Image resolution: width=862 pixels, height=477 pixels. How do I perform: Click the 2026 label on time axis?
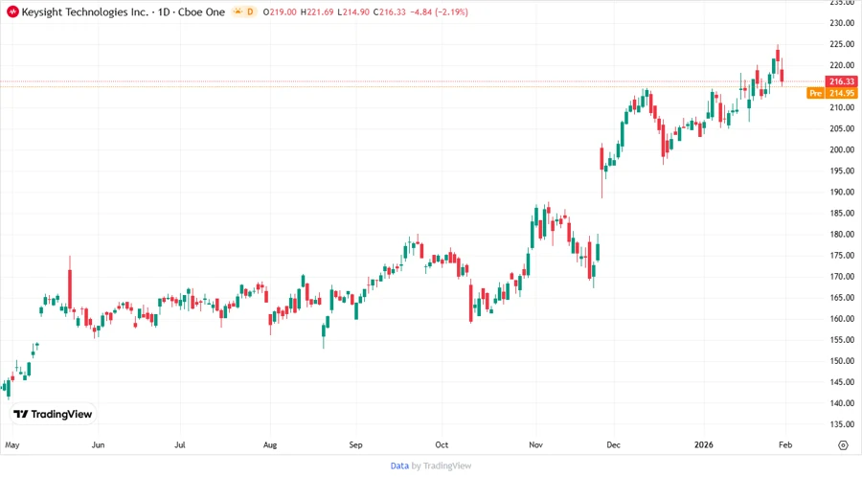click(x=704, y=445)
